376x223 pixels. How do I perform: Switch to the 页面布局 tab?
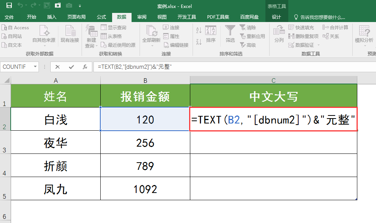(x=77, y=17)
